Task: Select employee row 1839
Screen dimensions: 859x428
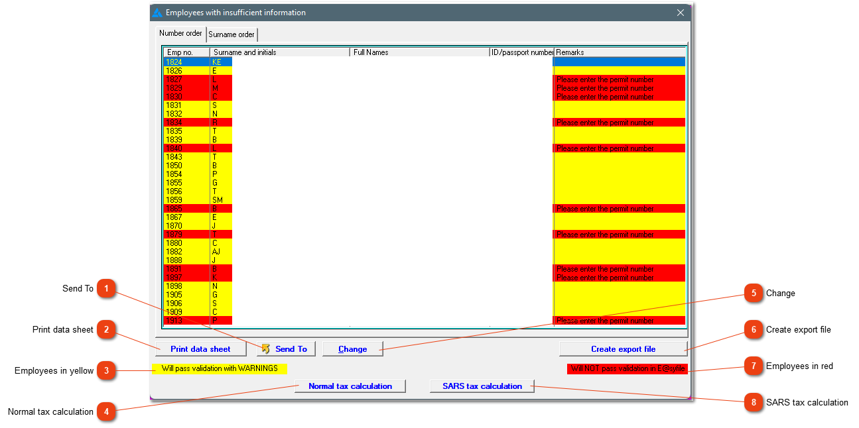Action: [425, 139]
